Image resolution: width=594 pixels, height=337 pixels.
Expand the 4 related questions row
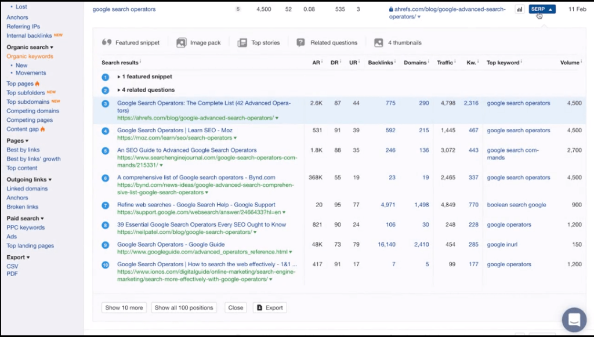pyautogui.click(x=146, y=90)
